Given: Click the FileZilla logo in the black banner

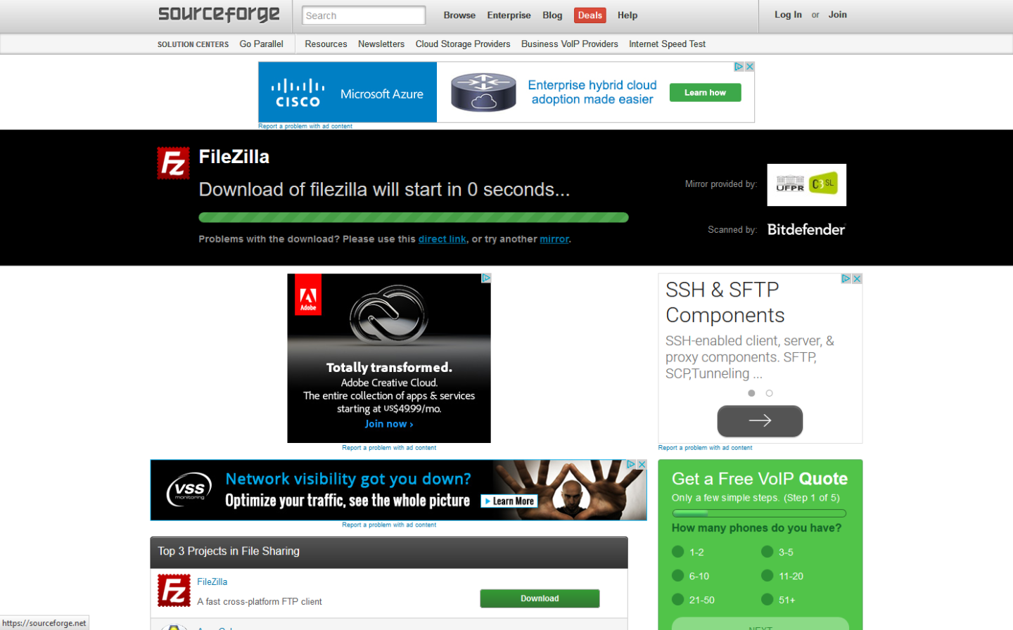Looking at the screenshot, I should click(x=172, y=162).
